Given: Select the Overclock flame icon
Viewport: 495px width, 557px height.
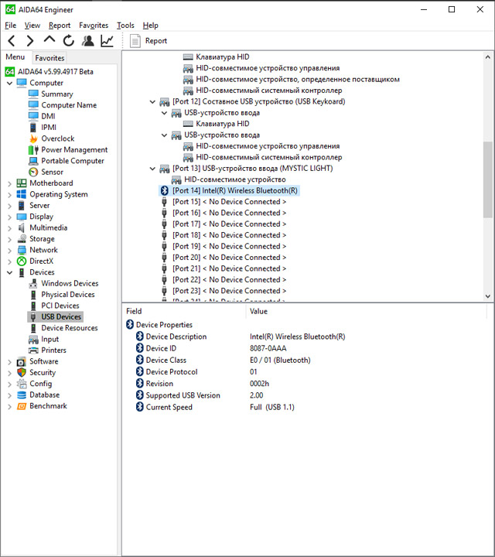Looking at the screenshot, I should click(x=33, y=138).
